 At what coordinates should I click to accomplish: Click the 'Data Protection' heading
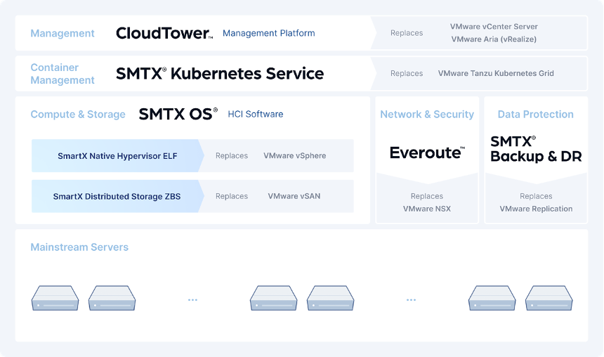(x=535, y=115)
